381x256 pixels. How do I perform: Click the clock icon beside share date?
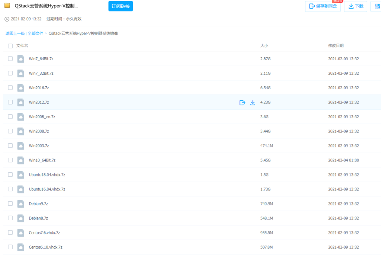pyautogui.click(x=7, y=19)
